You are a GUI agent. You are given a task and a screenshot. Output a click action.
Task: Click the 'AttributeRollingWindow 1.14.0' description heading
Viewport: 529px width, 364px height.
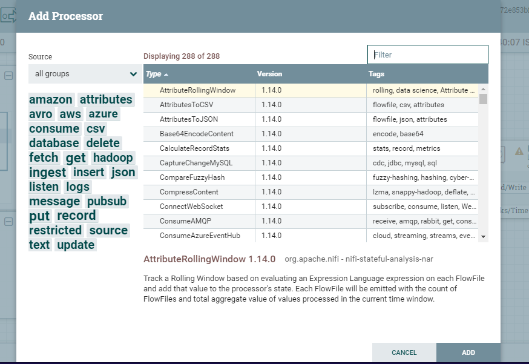coord(209,259)
